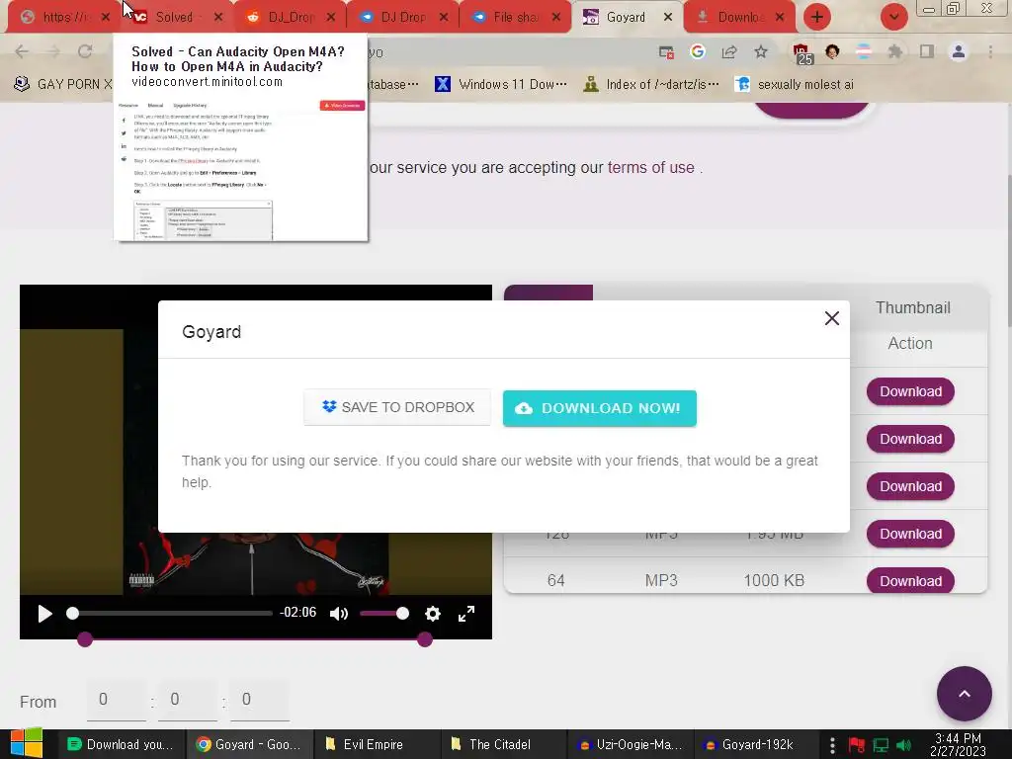The image size is (1012, 759).
Task: Open the face avatar extension icon
Action: [832, 51]
